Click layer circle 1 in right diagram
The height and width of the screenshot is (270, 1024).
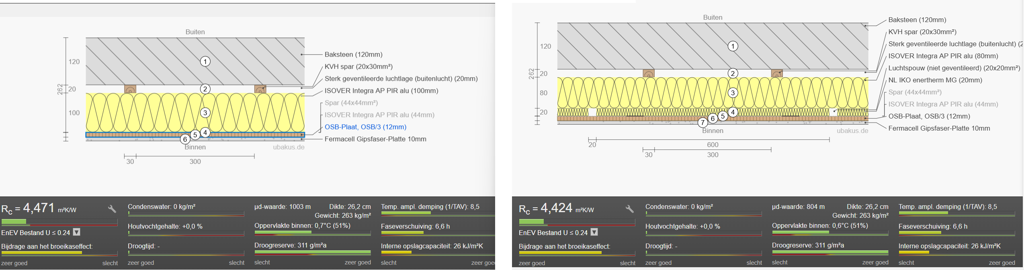733,46
